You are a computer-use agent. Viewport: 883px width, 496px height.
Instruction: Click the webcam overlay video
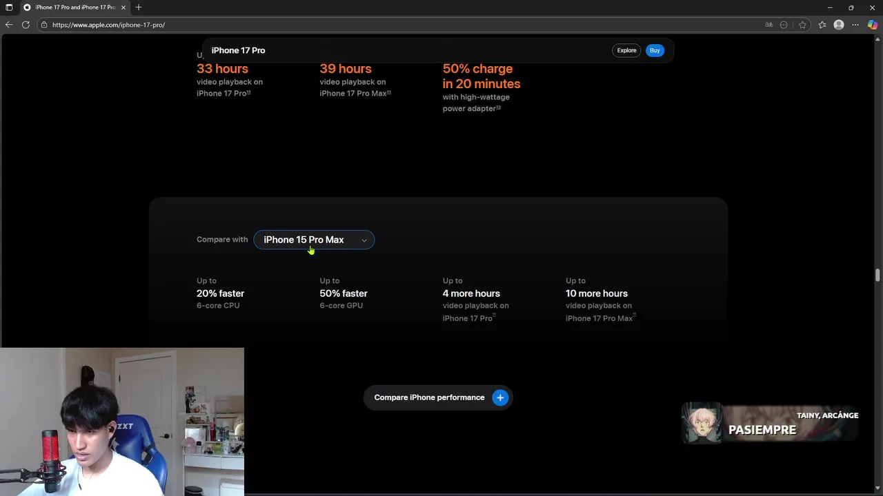pyautogui.click(x=122, y=422)
